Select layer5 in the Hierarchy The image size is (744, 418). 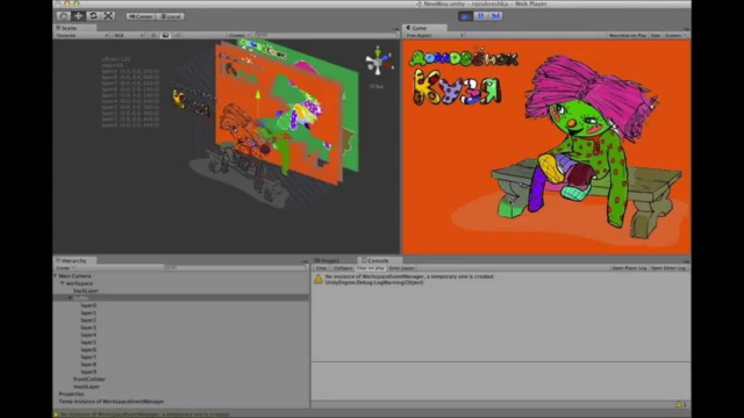87,342
